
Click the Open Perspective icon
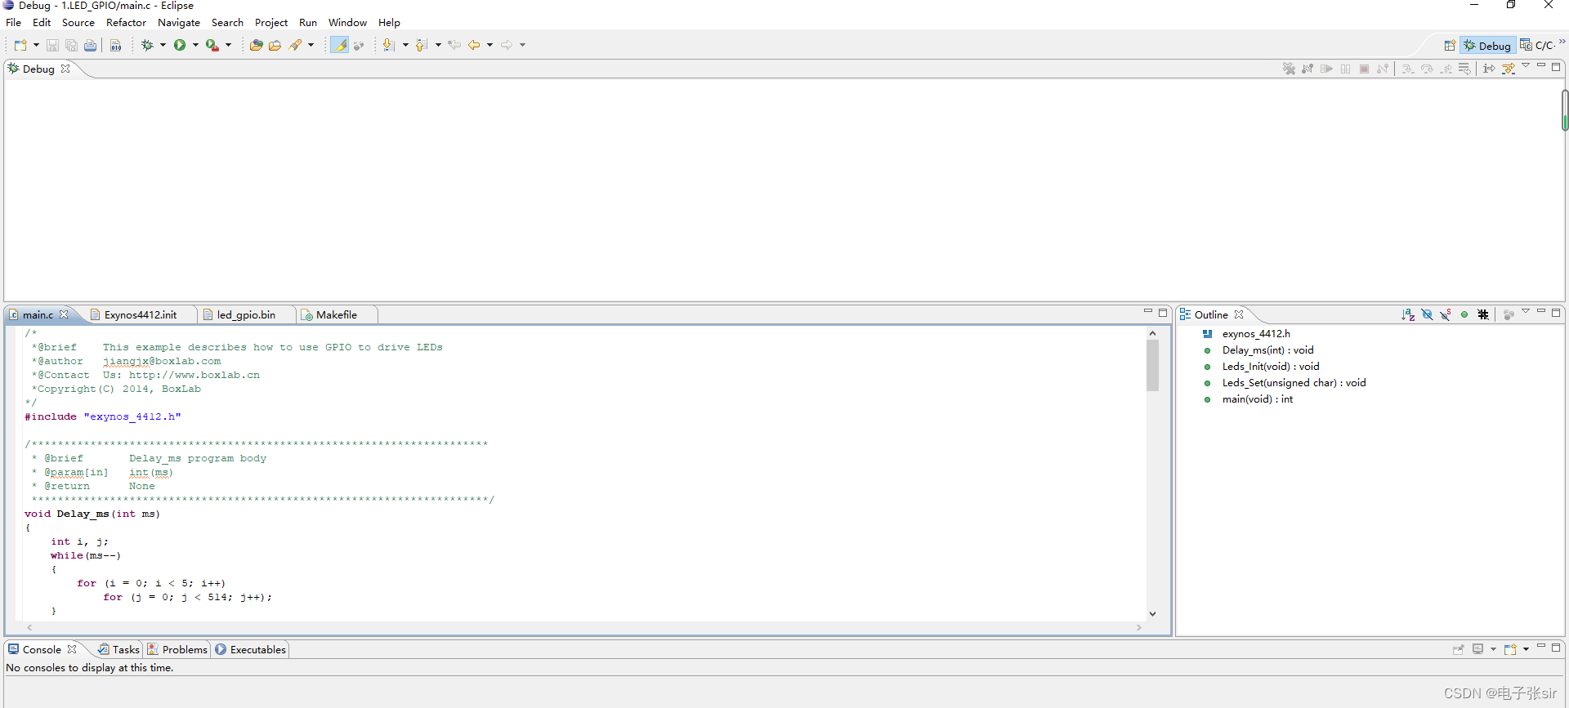1450,46
